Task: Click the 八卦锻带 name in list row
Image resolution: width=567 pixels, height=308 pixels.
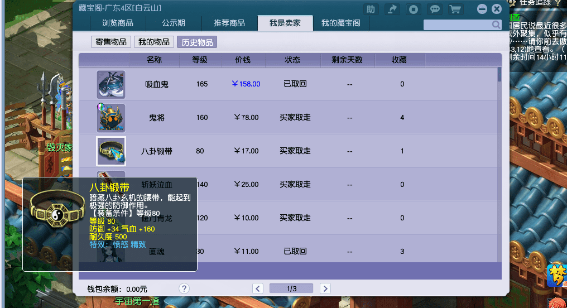Action: tap(157, 151)
